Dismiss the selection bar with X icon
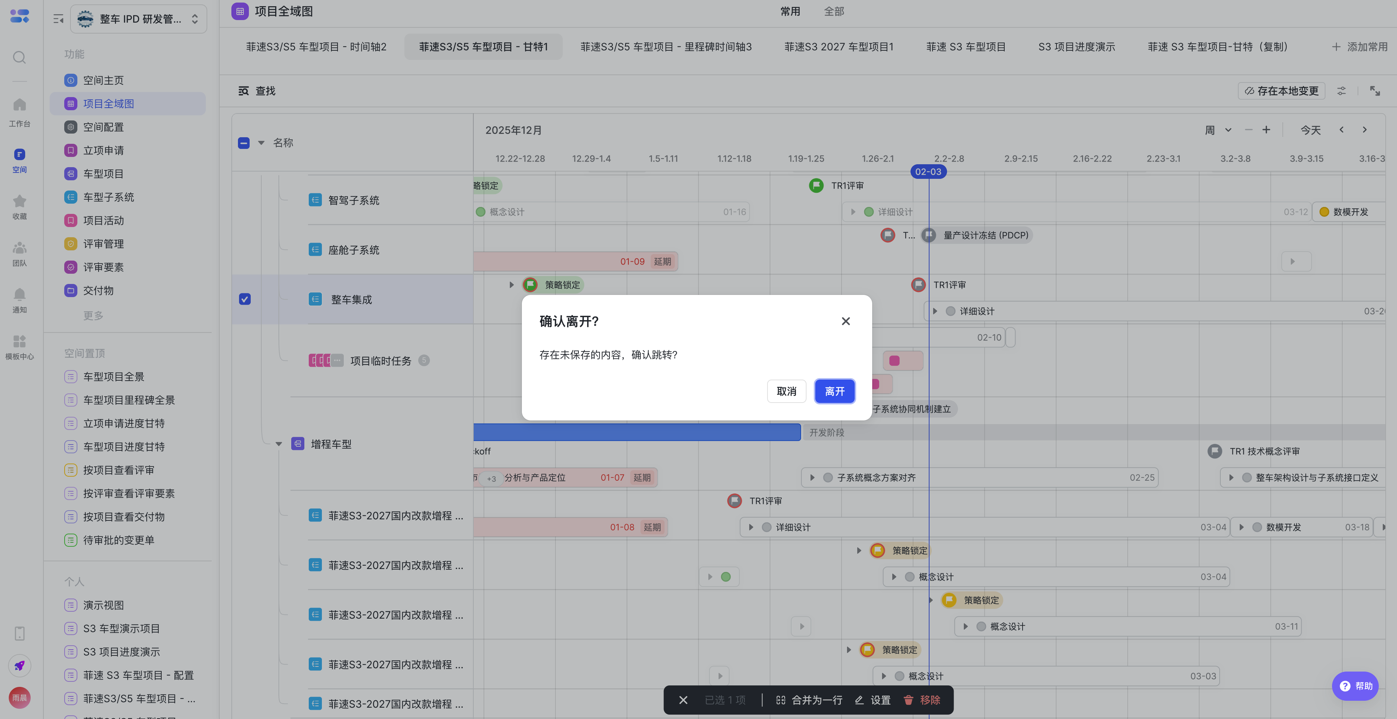 [x=683, y=700]
